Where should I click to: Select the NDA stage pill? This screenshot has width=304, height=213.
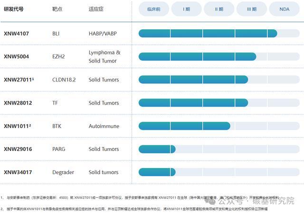(284, 9)
